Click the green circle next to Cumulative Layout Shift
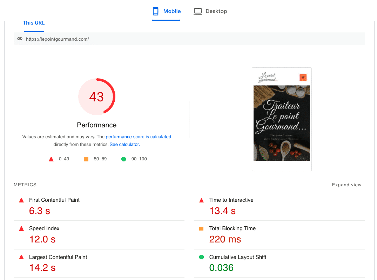 (x=201, y=257)
